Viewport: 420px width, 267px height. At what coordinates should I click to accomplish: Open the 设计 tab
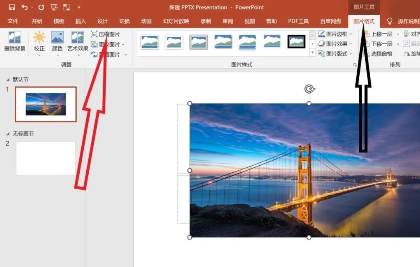pyautogui.click(x=102, y=21)
